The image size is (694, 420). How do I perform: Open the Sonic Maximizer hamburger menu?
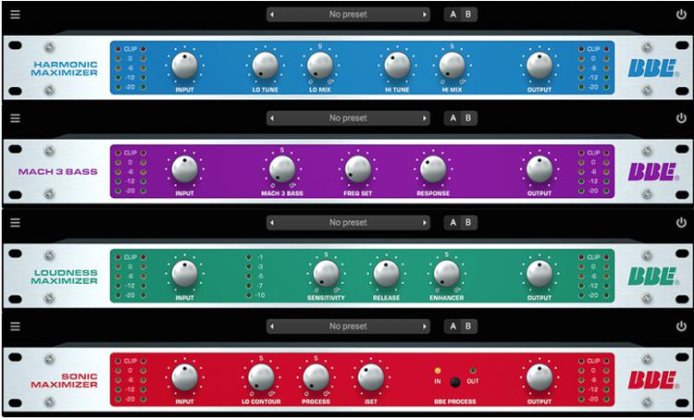coord(15,327)
